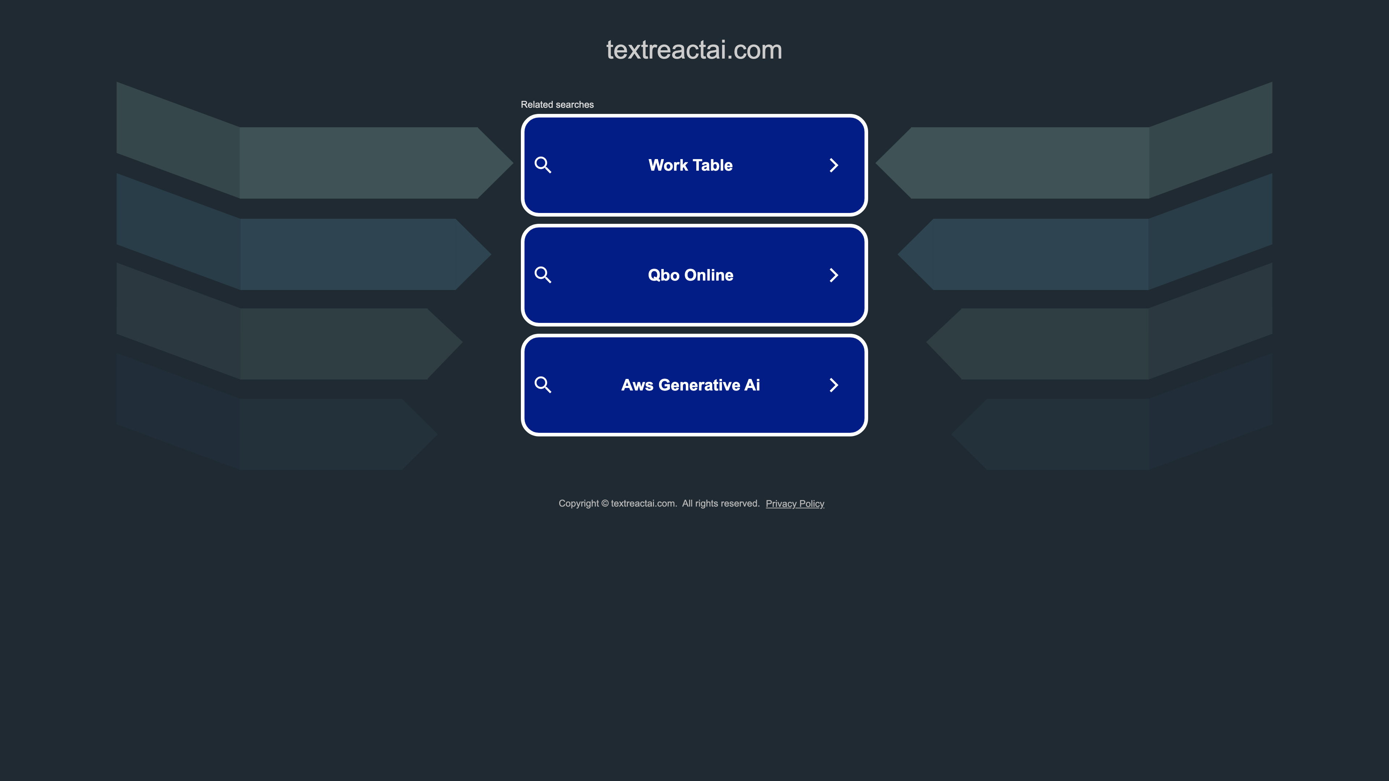
Task: Click the Privacy Policy link
Action: (x=795, y=504)
